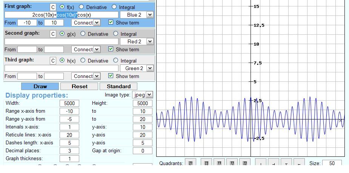Focus the Width field showing 5000
Image resolution: width=349 pixels, height=173 pixels.
[69, 103]
